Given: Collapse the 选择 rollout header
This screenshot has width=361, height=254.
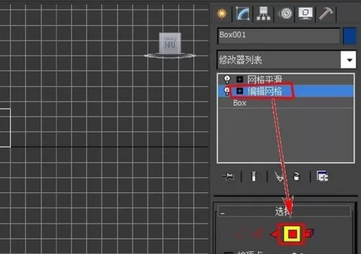Looking at the screenshot, I should 284,211.
